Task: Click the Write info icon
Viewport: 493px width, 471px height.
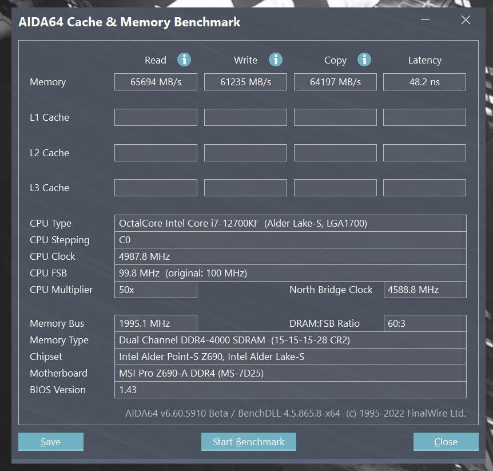Action: tap(276, 60)
